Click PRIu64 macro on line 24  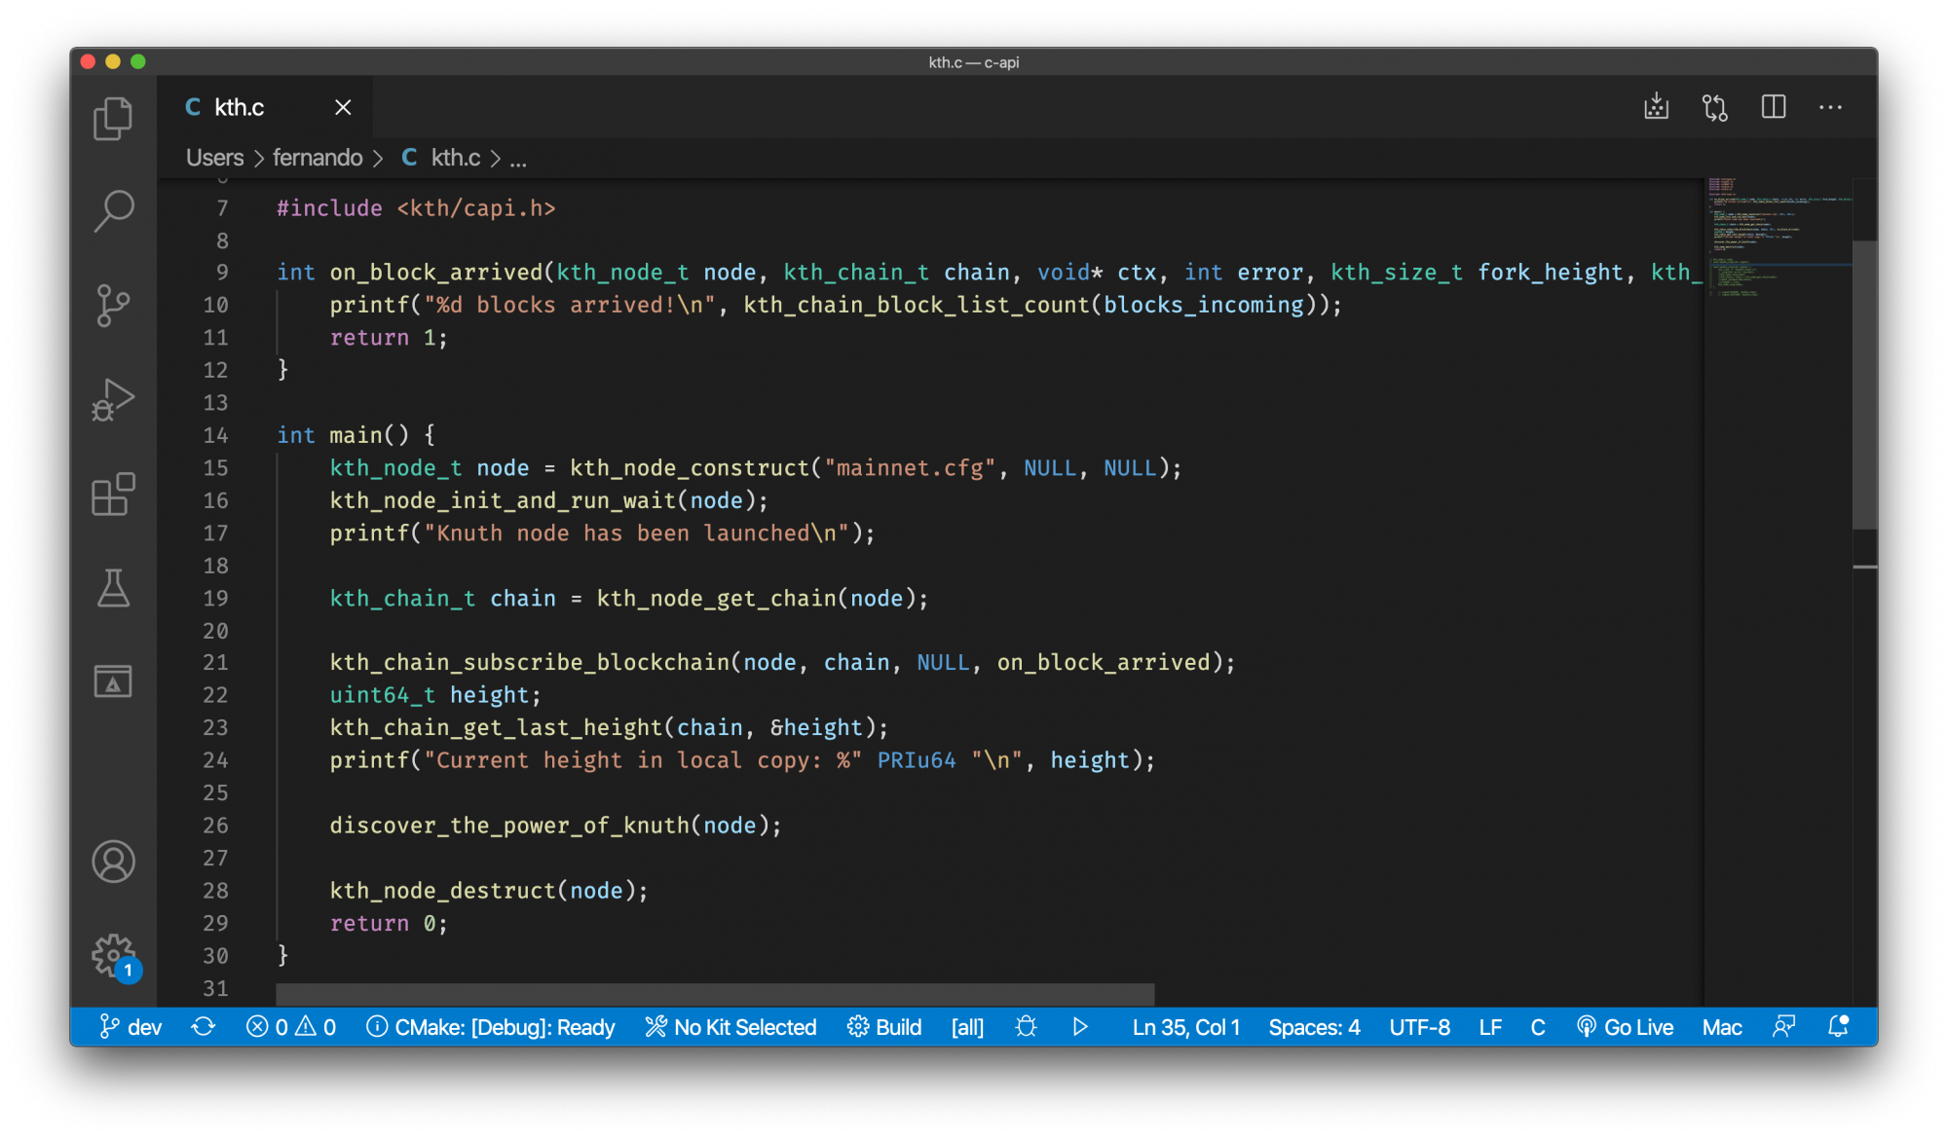(917, 760)
